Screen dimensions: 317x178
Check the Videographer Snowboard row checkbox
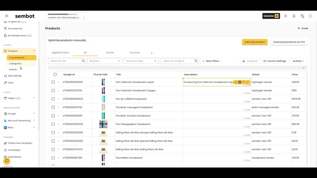point(53,124)
